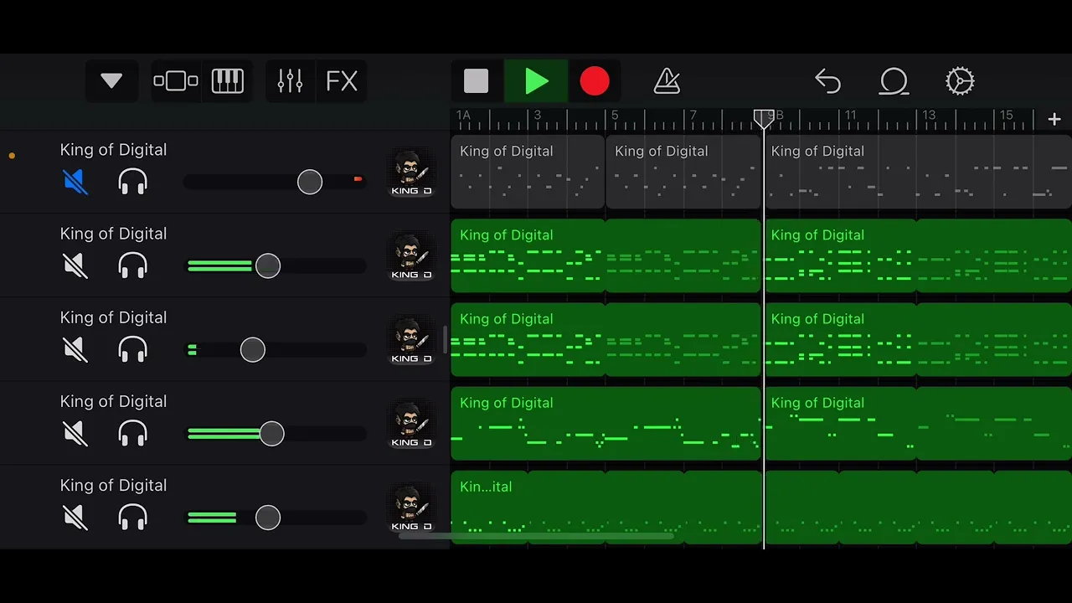This screenshot has height=603, width=1072.
Task: Select the second track's King D instrument icon
Action: [x=411, y=256]
